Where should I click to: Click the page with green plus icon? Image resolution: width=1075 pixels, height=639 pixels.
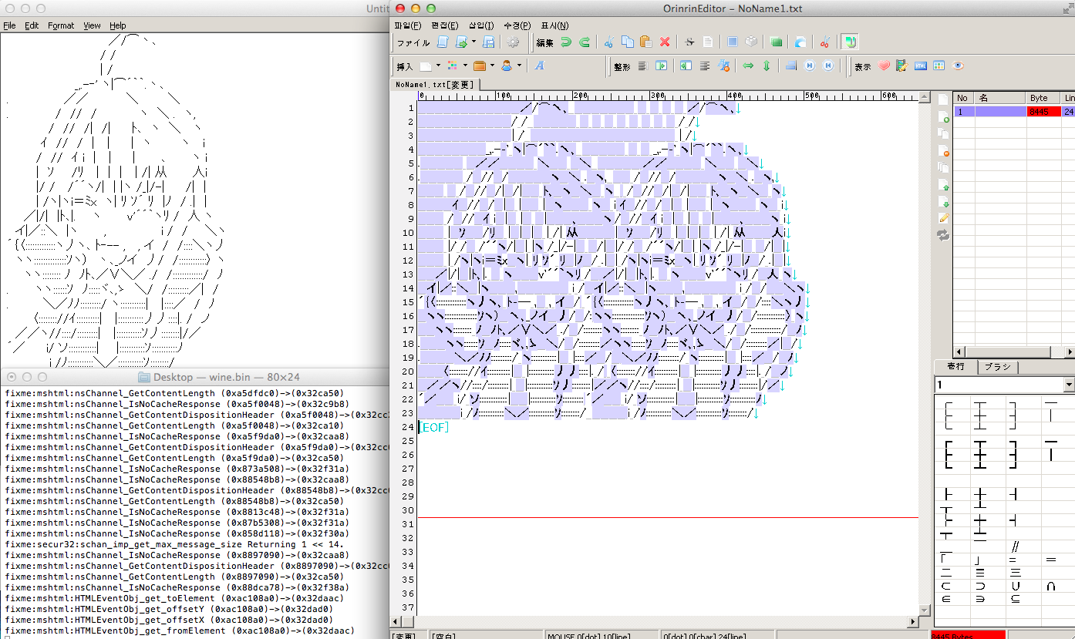[943, 116]
